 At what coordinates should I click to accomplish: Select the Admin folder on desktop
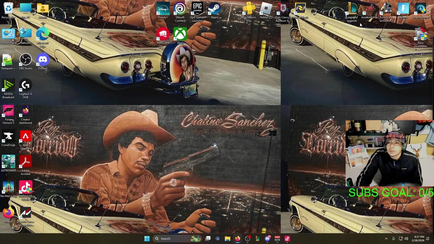pyautogui.click(x=43, y=11)
